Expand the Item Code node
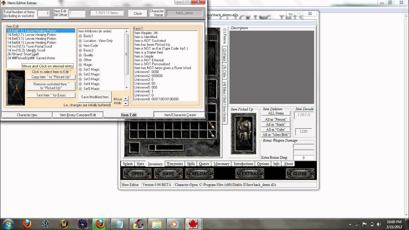The image size is (409, 230). tap(80, 46)
